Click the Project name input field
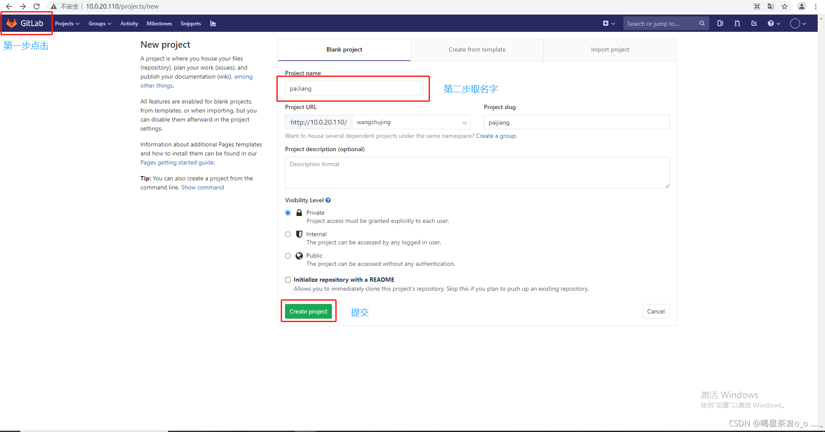This screenshot has width=825, height=432. pyautogui.click(x=353, y=88)
